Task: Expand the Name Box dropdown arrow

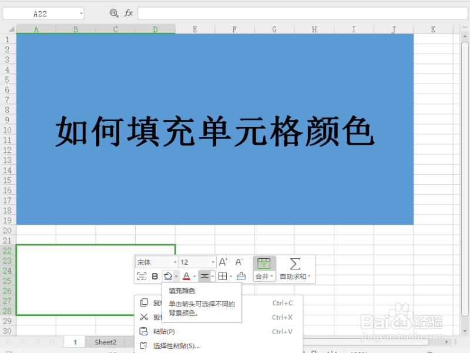Action: point(81,14)
